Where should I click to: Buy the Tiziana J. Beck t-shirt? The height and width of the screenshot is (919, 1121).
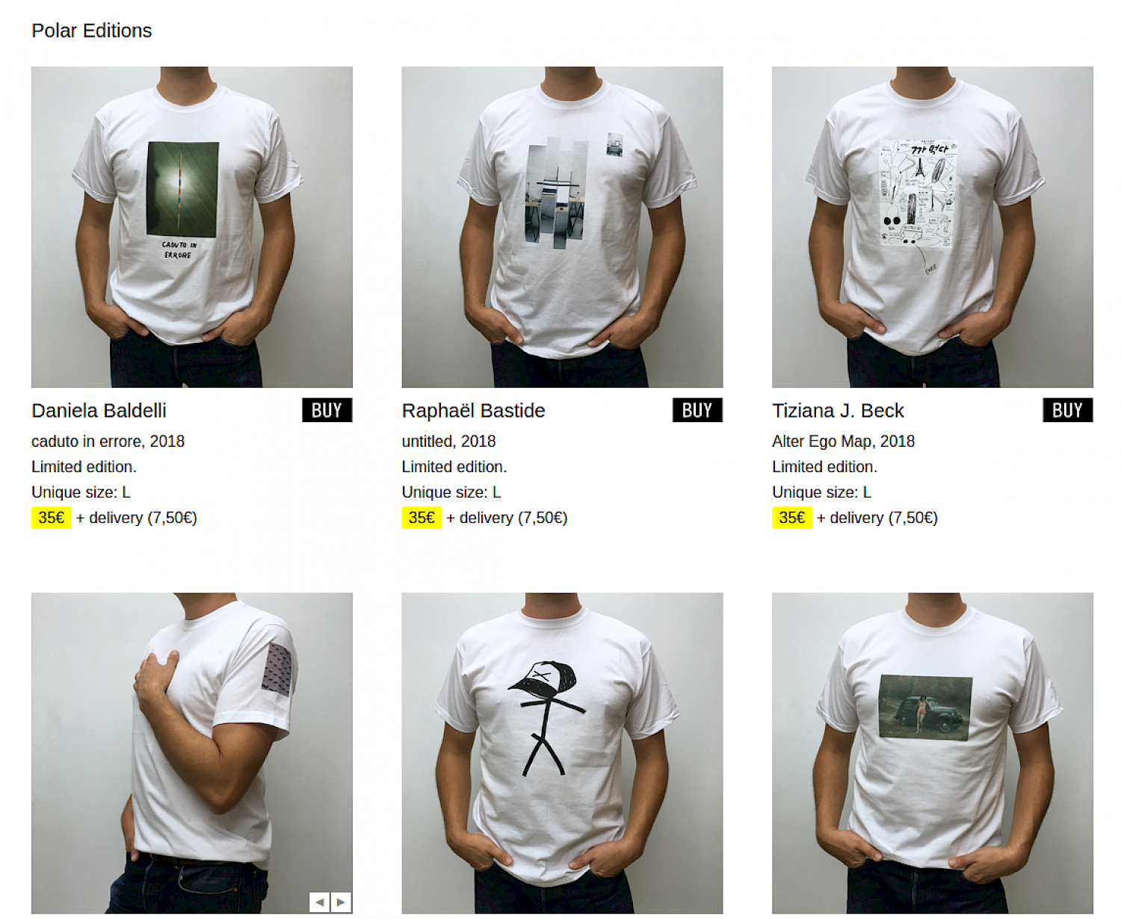[1068, 410]
